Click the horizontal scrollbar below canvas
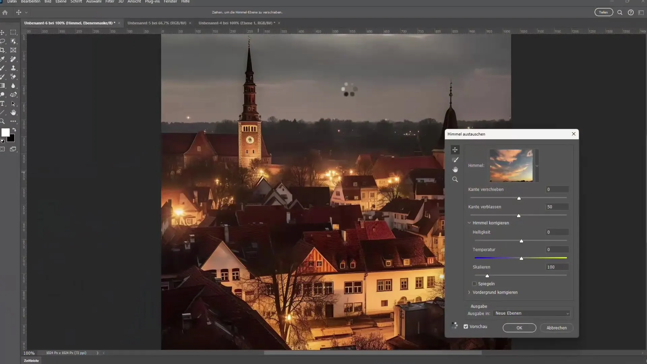The width and height of the screenshot is (647, 364). pyautogui.click(x=373, y=353)
